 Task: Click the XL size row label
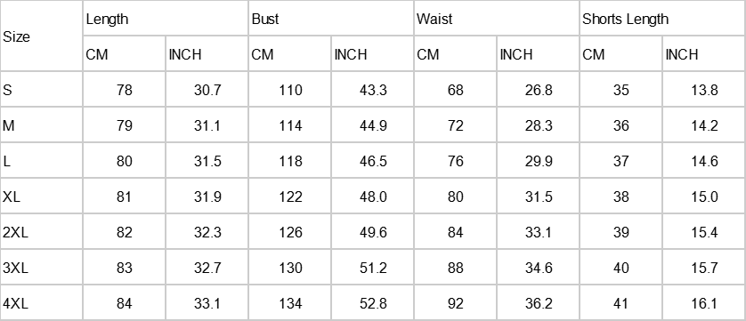point(41,197)
